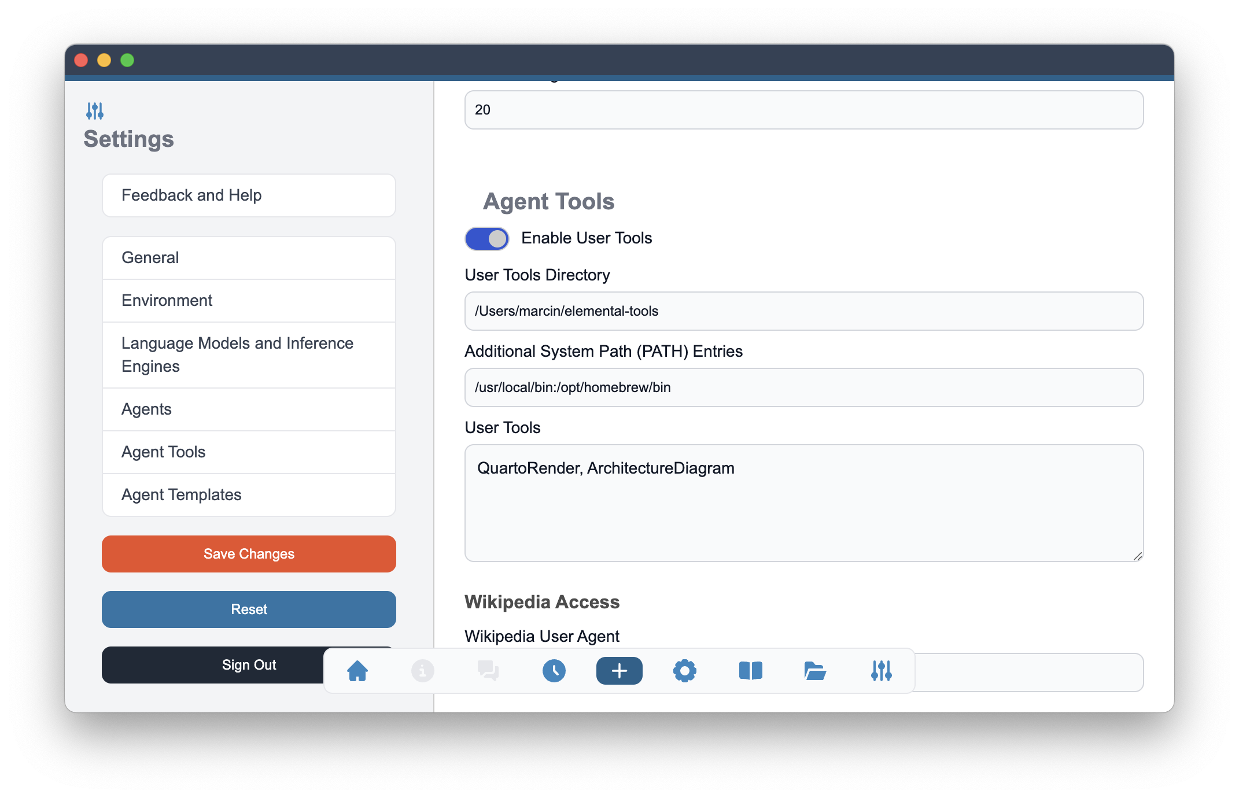Select General settings section

click(x=249, y=258)
